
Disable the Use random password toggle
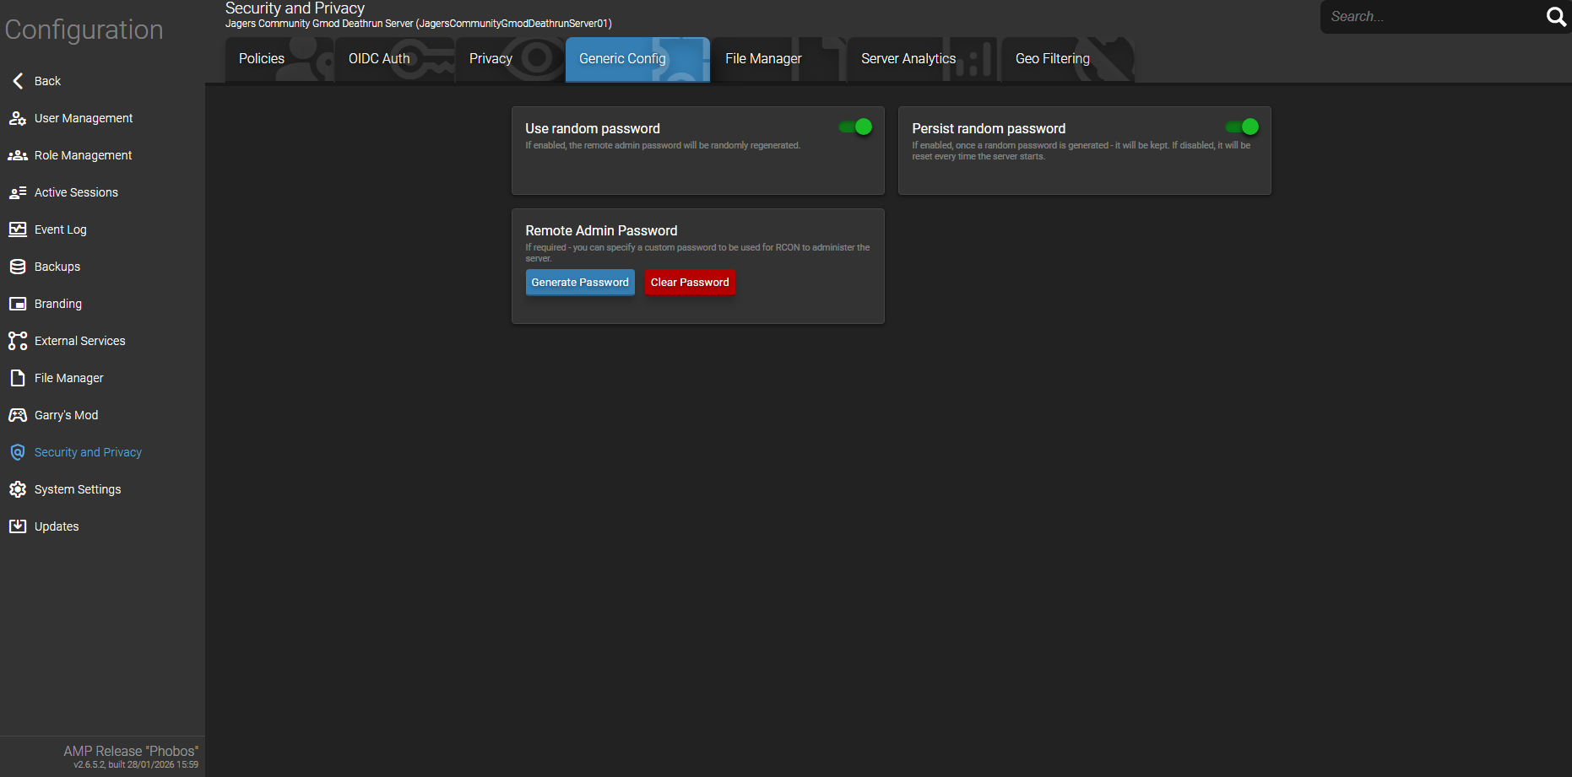pos(856,127)
